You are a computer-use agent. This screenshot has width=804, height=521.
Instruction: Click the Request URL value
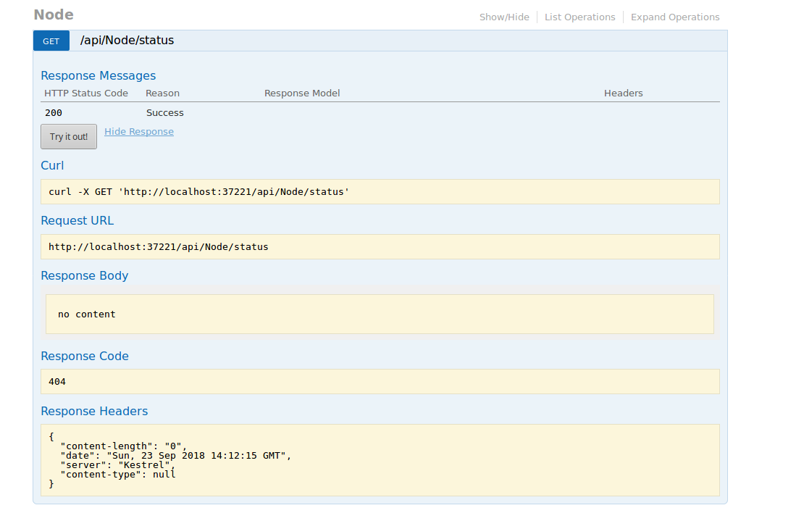(380, 246)
